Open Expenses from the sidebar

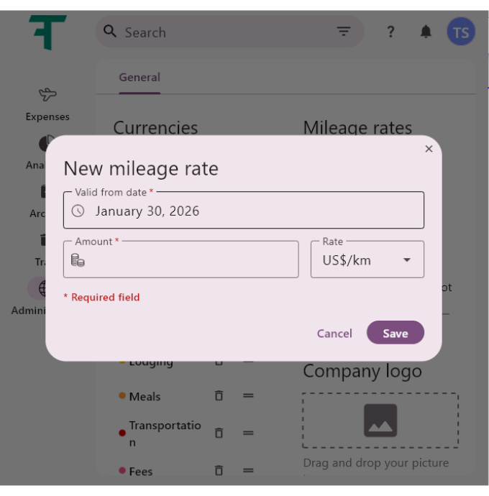coord(47,104)
